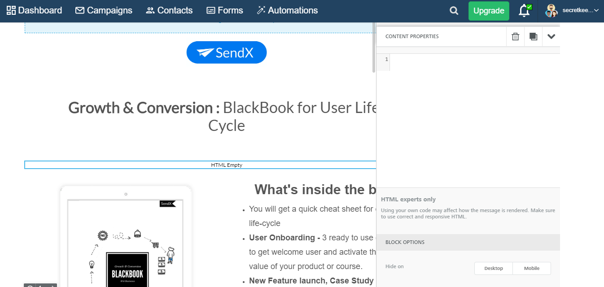Click the search magnifier icon
The width and height of the screenshot is (604, 287).
point(454,11)
